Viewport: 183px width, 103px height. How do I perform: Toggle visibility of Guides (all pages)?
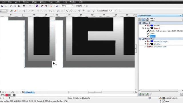tap(146, 41)
